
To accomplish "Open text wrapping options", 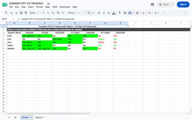I will (x=150, y=13).
